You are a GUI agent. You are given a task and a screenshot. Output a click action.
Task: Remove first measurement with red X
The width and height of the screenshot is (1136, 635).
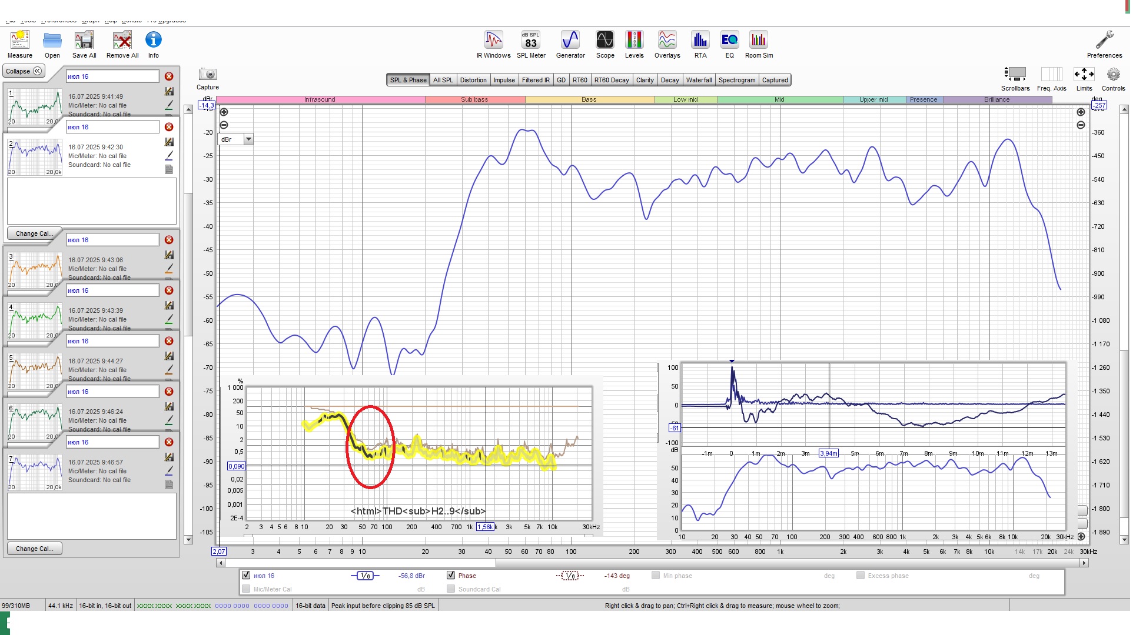tap(169, 76)
